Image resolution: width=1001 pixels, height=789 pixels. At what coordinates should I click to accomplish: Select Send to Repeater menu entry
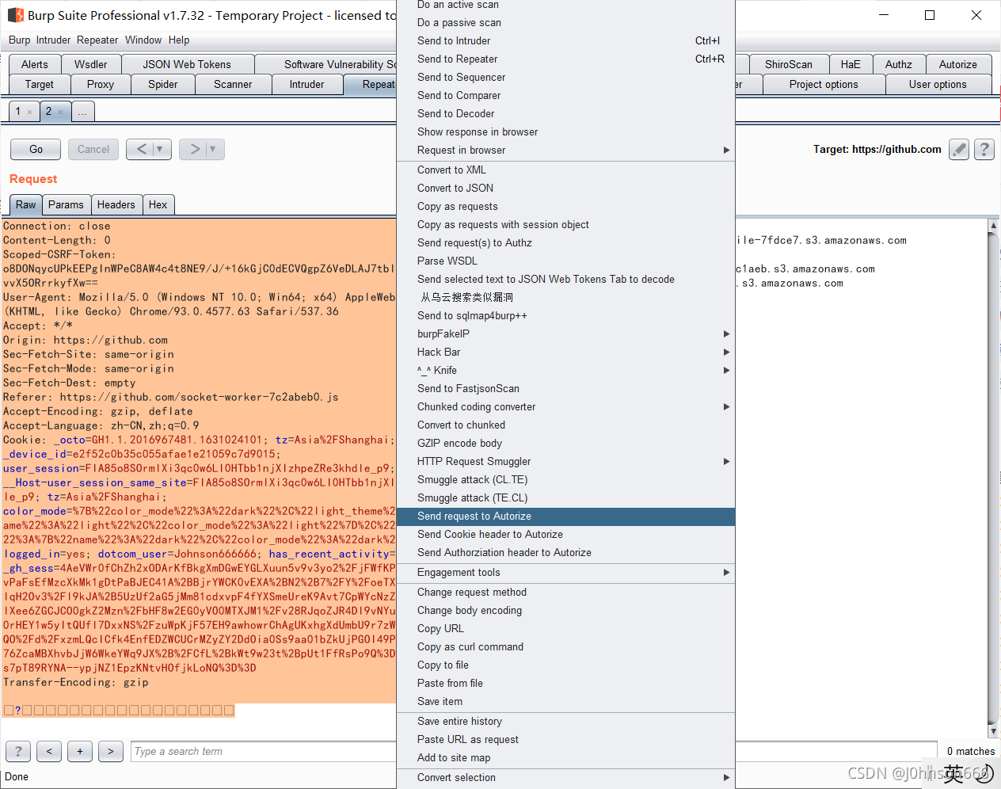(565, 59)
